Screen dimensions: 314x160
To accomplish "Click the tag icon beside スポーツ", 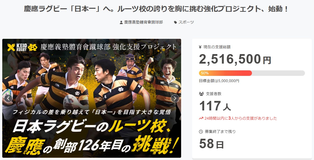I will point(175,22).
